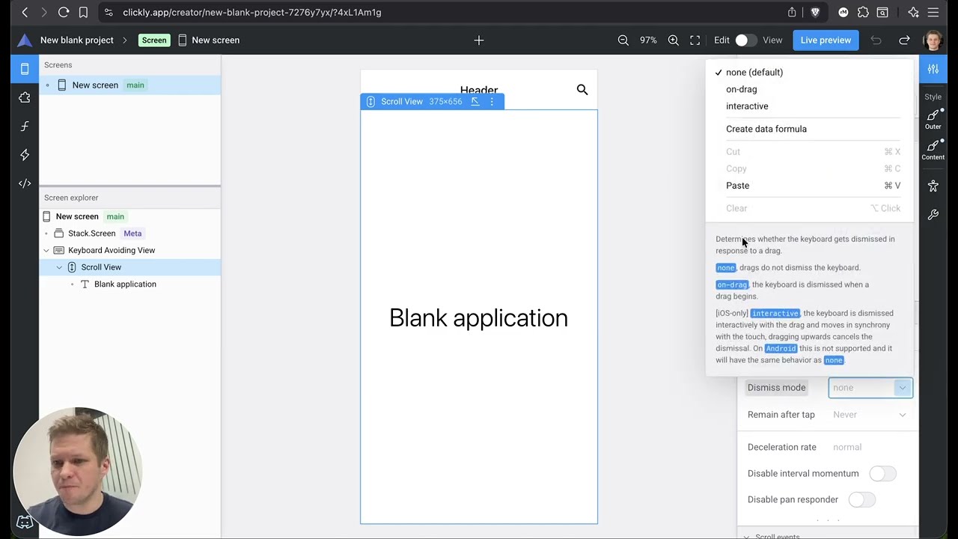This screenshot has height=539, width=958.
Task: Click the fit-to-screen icon
Action: 695,40
